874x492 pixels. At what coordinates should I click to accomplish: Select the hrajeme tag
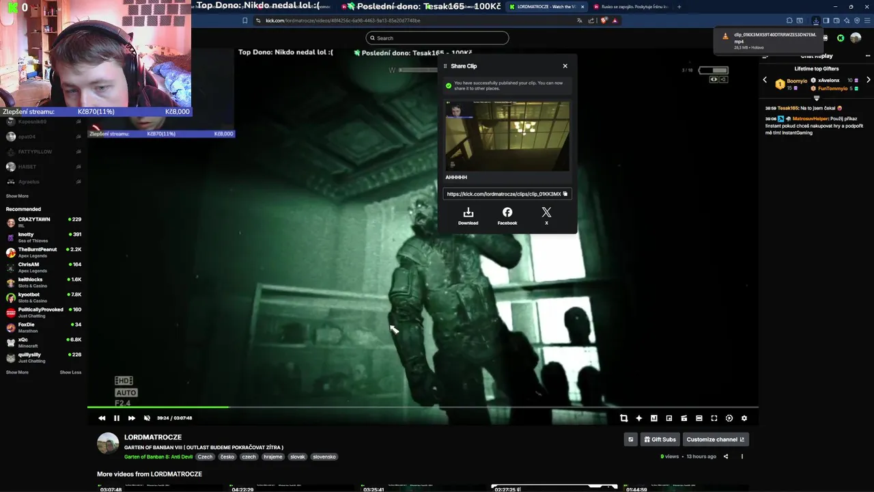pos(273,456)
